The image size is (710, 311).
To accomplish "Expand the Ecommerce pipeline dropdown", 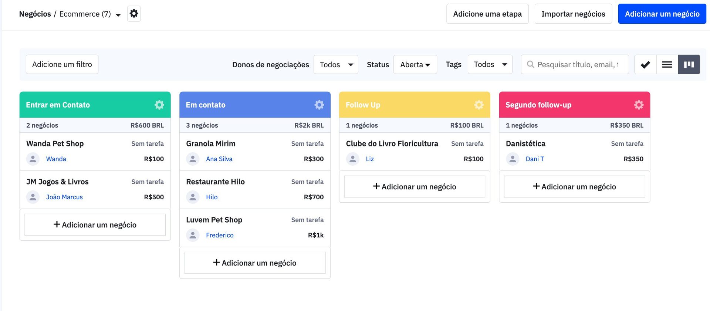I will (118, 15).
